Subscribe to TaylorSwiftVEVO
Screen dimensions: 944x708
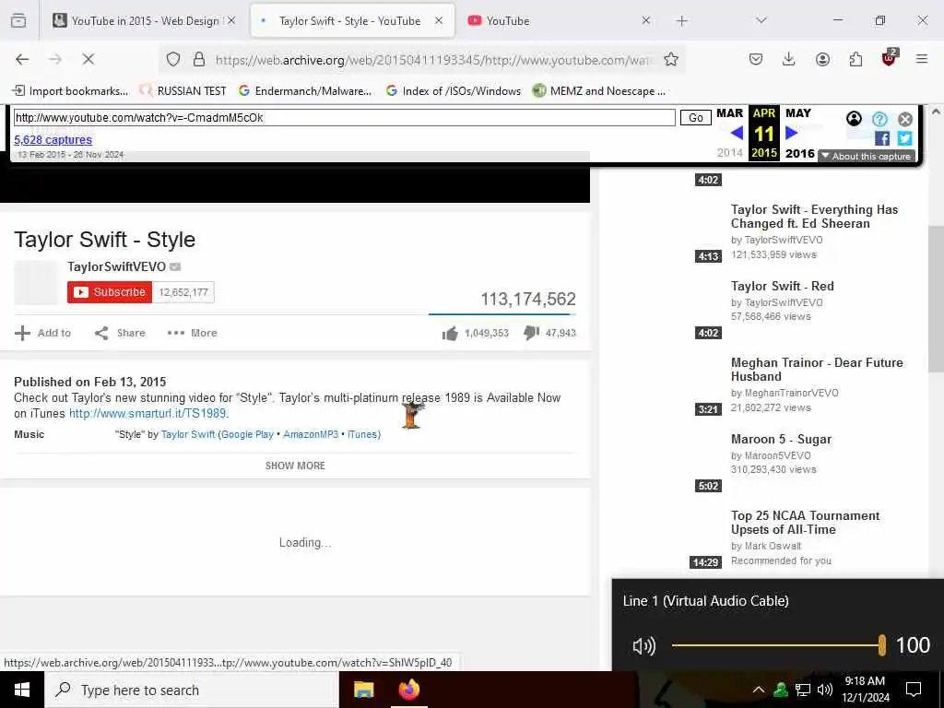(x=110, y=292)
